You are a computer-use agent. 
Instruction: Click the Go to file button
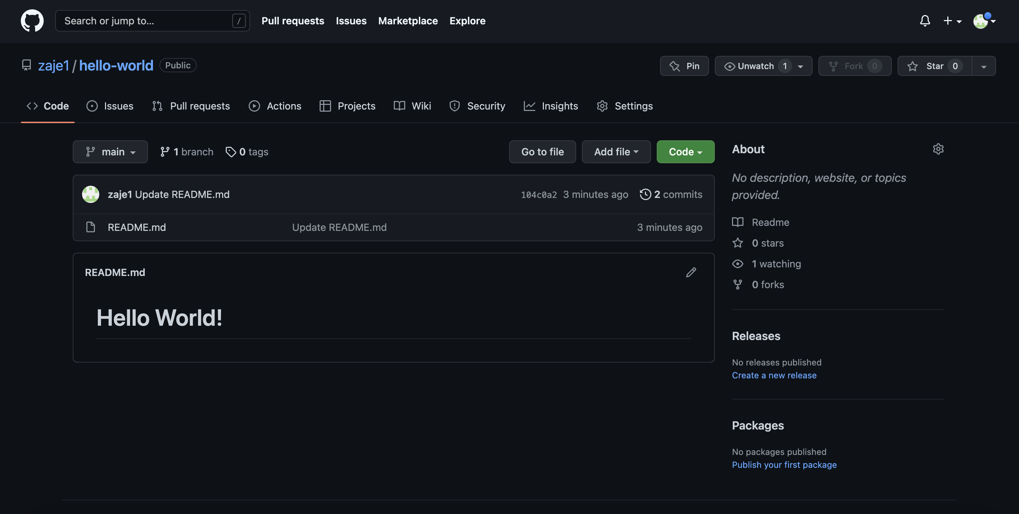(x=542, y=151)
